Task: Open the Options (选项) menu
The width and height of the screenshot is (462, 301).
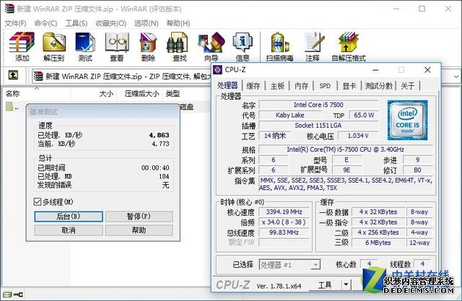Action: [146, 23]
